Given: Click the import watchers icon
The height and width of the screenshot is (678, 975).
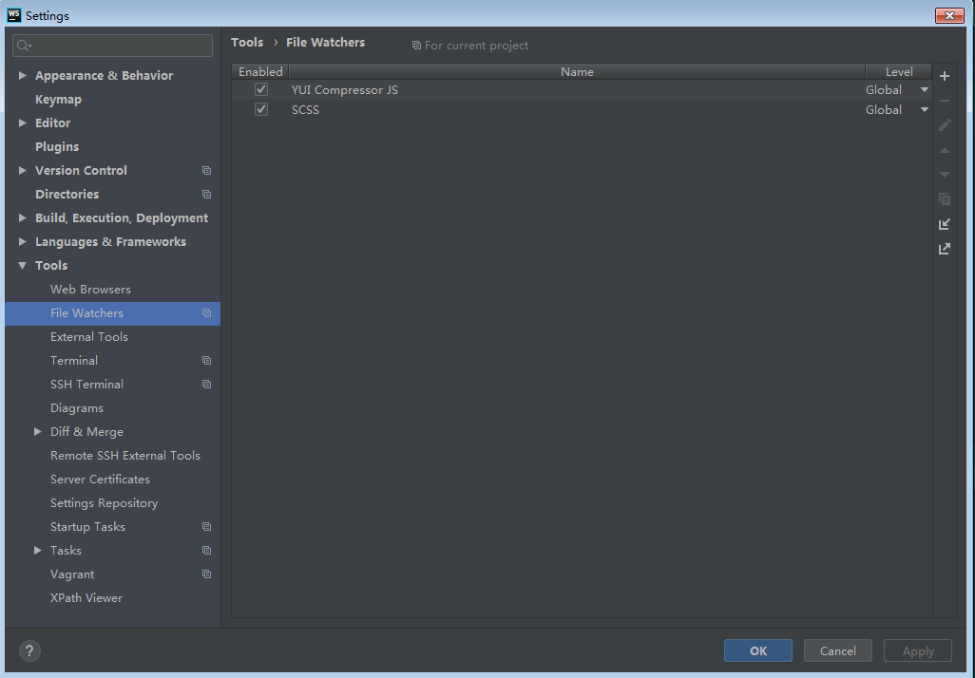Looking at the screenshot, I should tap(944, 224).
